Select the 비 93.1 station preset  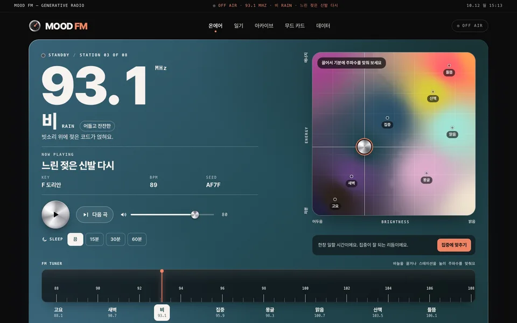[162, 312]
